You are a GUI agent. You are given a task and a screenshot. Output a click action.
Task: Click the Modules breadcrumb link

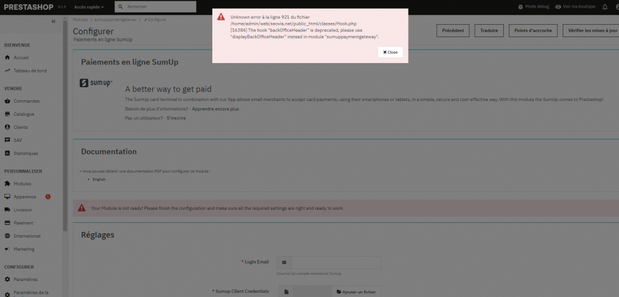80,19
